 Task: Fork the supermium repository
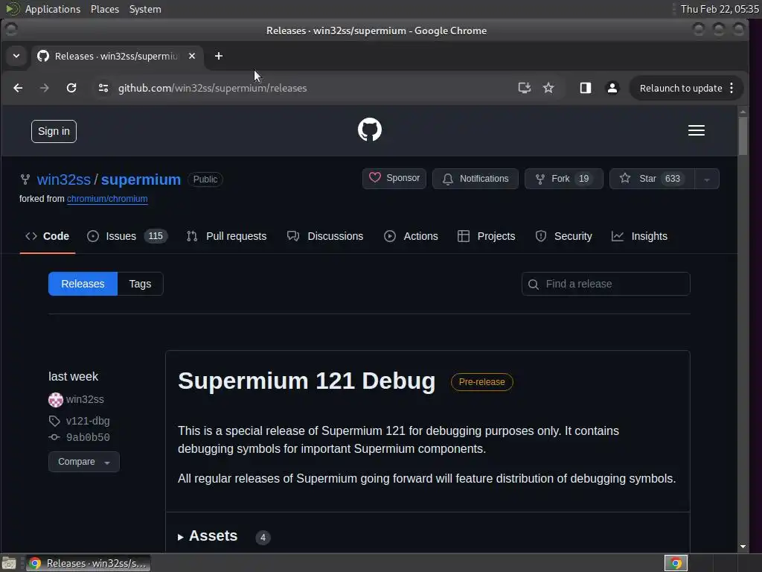[x=564, y=179]
